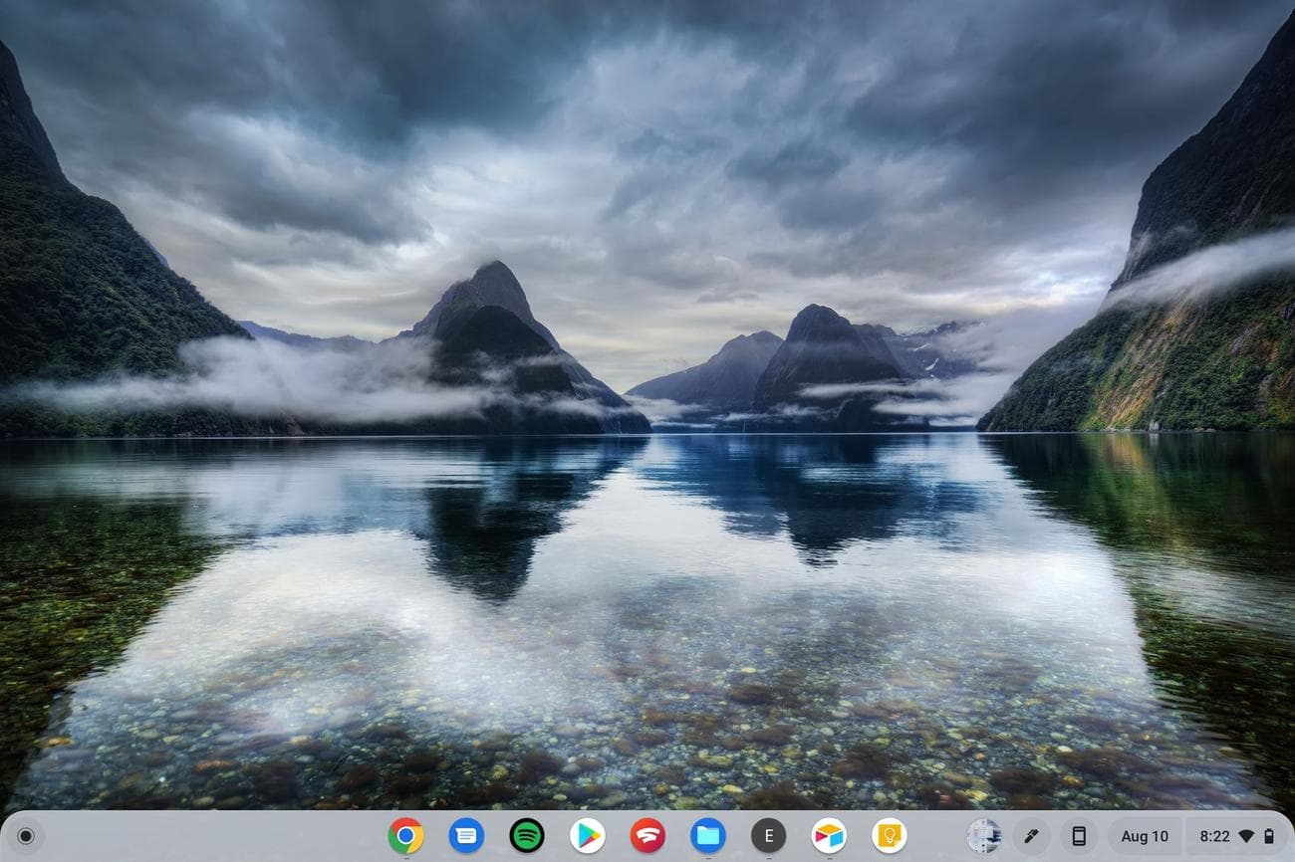Viewport: 1295px width, 862px height.
Task: Open Google Keep
Action: click(x=889, y=836)
